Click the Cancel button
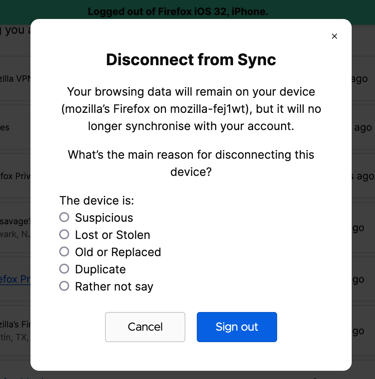Image resolution: width=375 pixels, height=379 pixels. 145,327
